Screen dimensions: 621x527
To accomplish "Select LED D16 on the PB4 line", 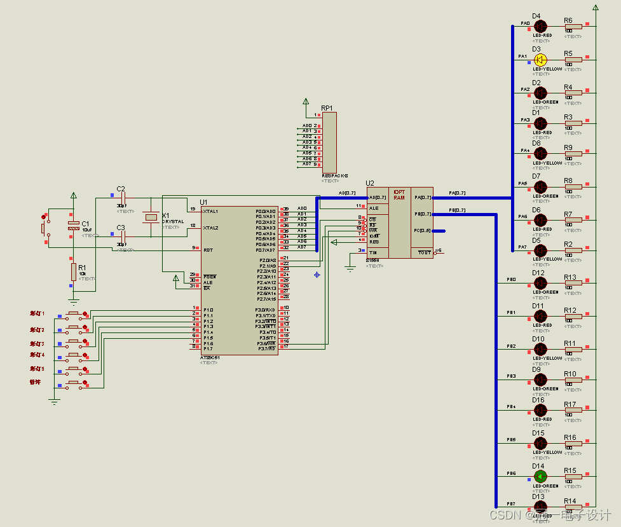I will click(x=540, y=411).
